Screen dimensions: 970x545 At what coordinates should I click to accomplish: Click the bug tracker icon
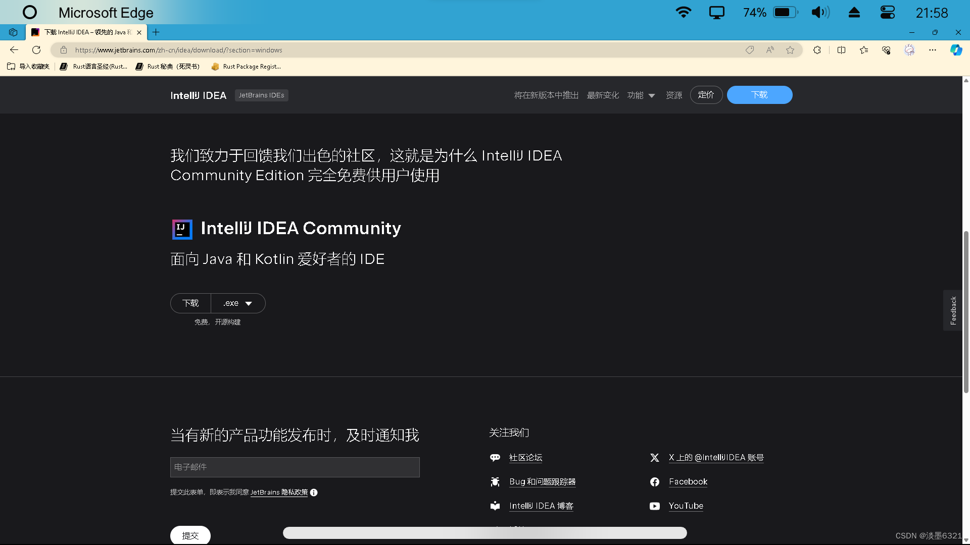(x=495, y=482)
